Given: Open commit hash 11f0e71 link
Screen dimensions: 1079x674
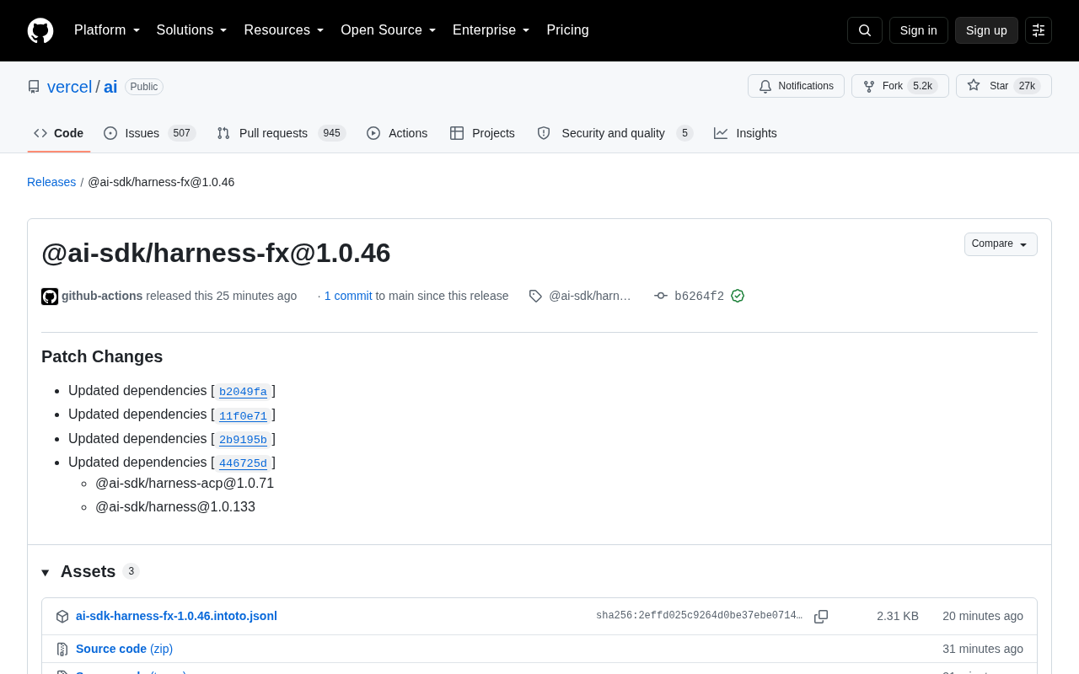Looking at the screenshot, I should 243,415.
